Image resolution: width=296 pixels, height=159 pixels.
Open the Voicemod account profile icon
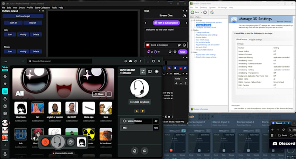point(5,154)
